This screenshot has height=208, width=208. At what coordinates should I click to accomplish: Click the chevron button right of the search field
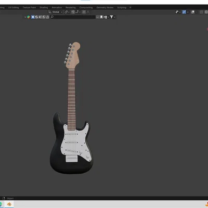tap(98, 17)
